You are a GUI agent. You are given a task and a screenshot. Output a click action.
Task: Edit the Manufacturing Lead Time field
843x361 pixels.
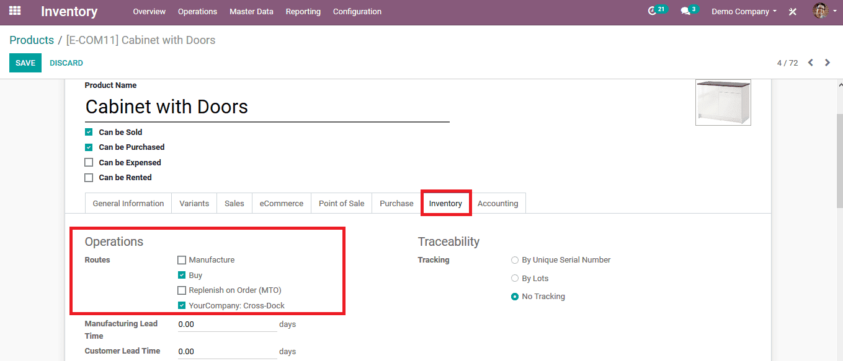(x=228, y=324)
